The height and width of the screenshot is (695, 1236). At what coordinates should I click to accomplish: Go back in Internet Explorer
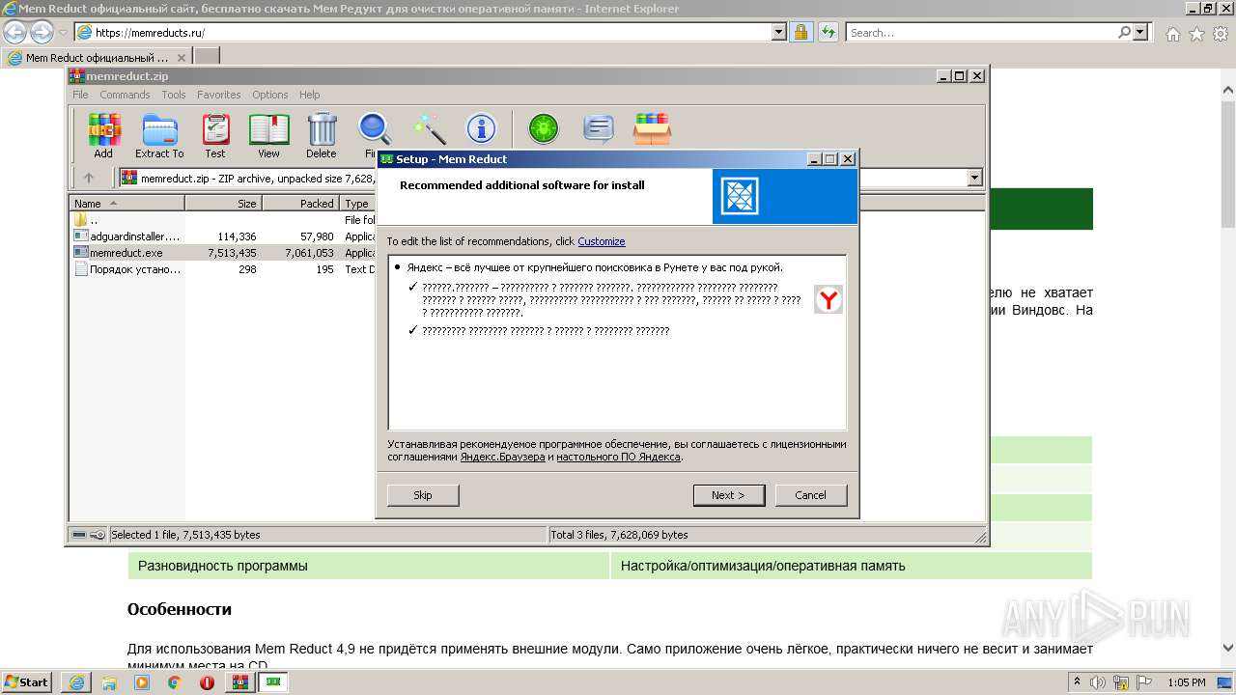coord(15,32)
